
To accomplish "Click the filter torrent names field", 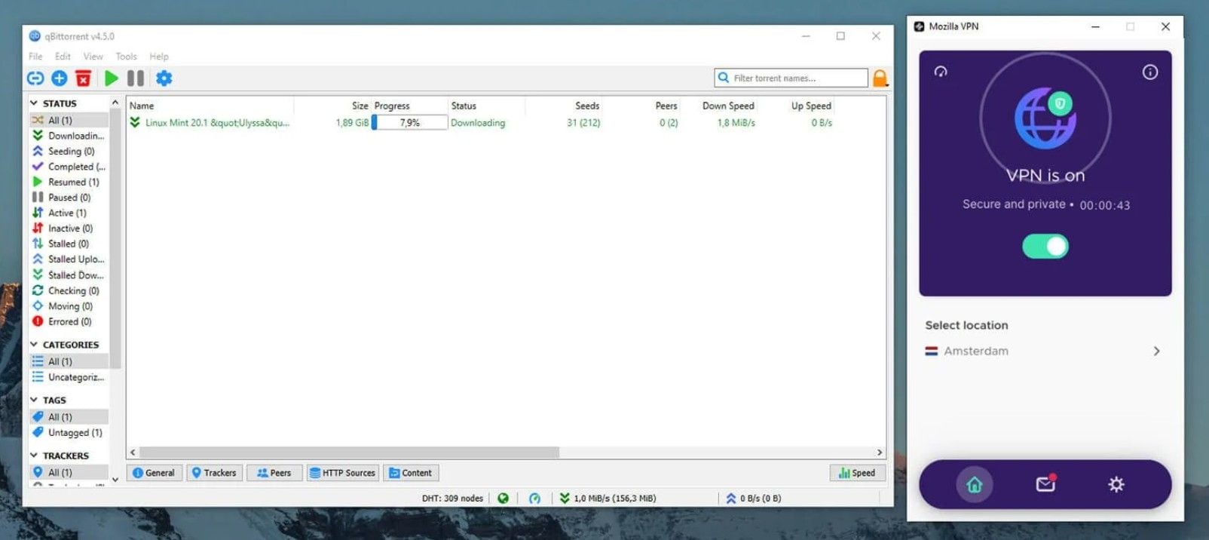I will 791,78.
